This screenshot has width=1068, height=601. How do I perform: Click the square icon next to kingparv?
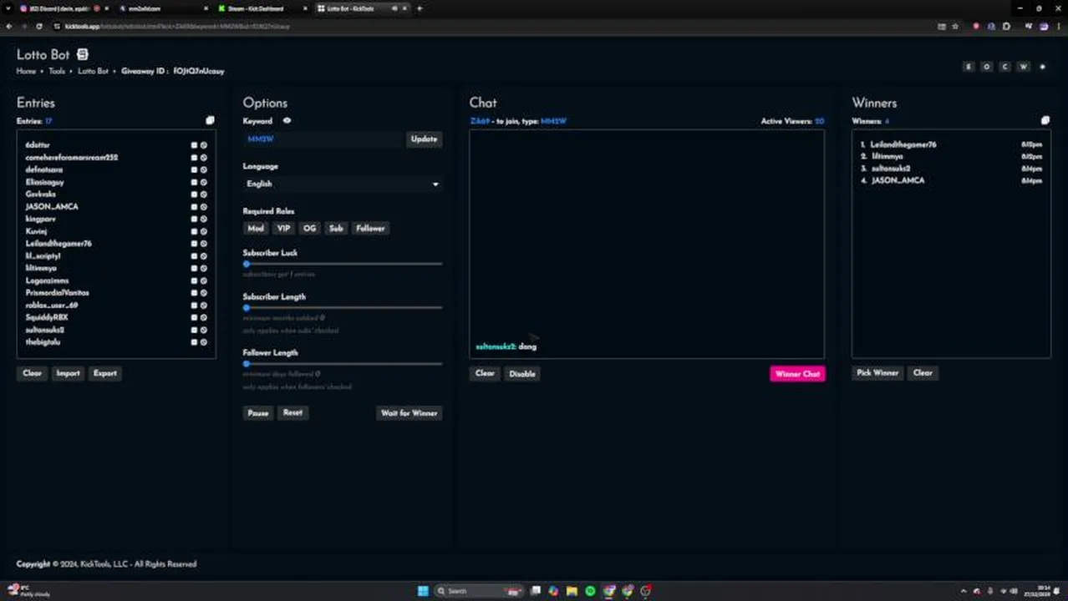[194, 219]
